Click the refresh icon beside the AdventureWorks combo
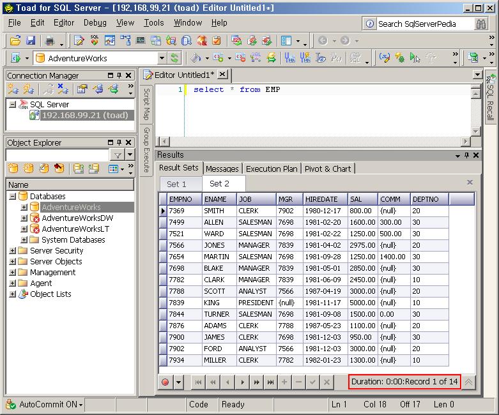 click(x=174, y=58)
